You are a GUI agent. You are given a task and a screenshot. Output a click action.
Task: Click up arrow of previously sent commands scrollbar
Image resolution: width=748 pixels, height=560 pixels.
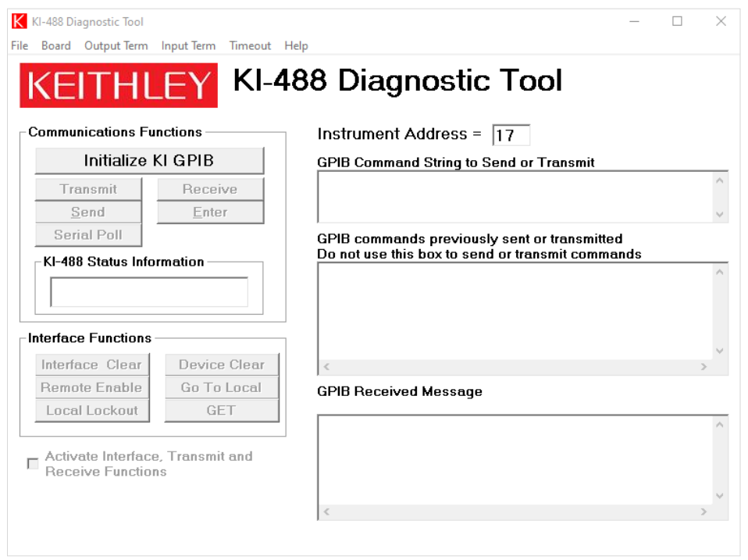point(719,272)
